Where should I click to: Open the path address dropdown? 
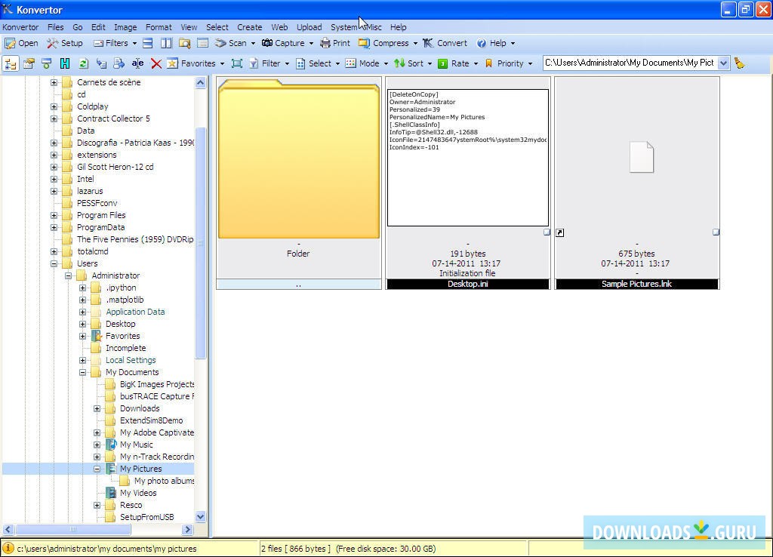click(x=723, y=63)
